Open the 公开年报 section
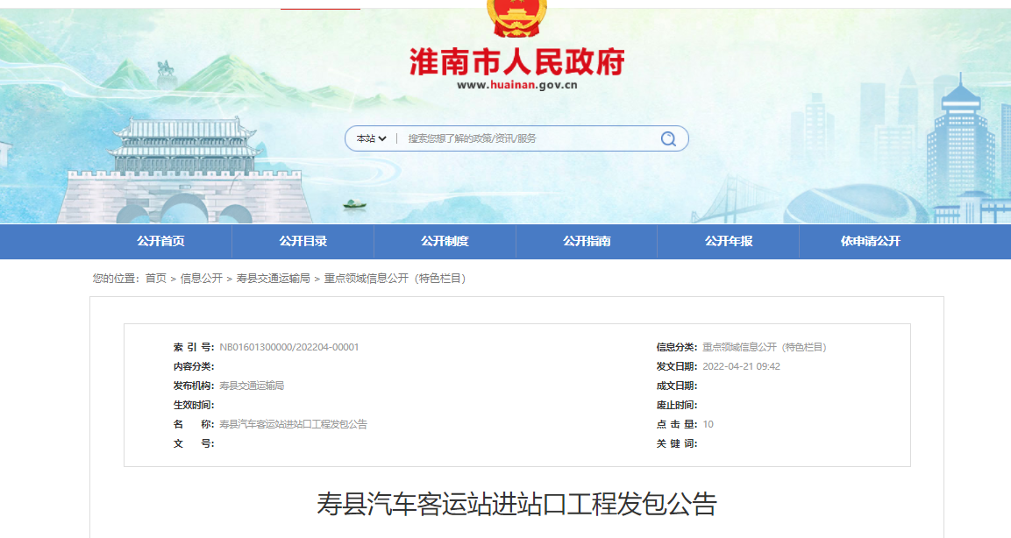 point(728,241)
